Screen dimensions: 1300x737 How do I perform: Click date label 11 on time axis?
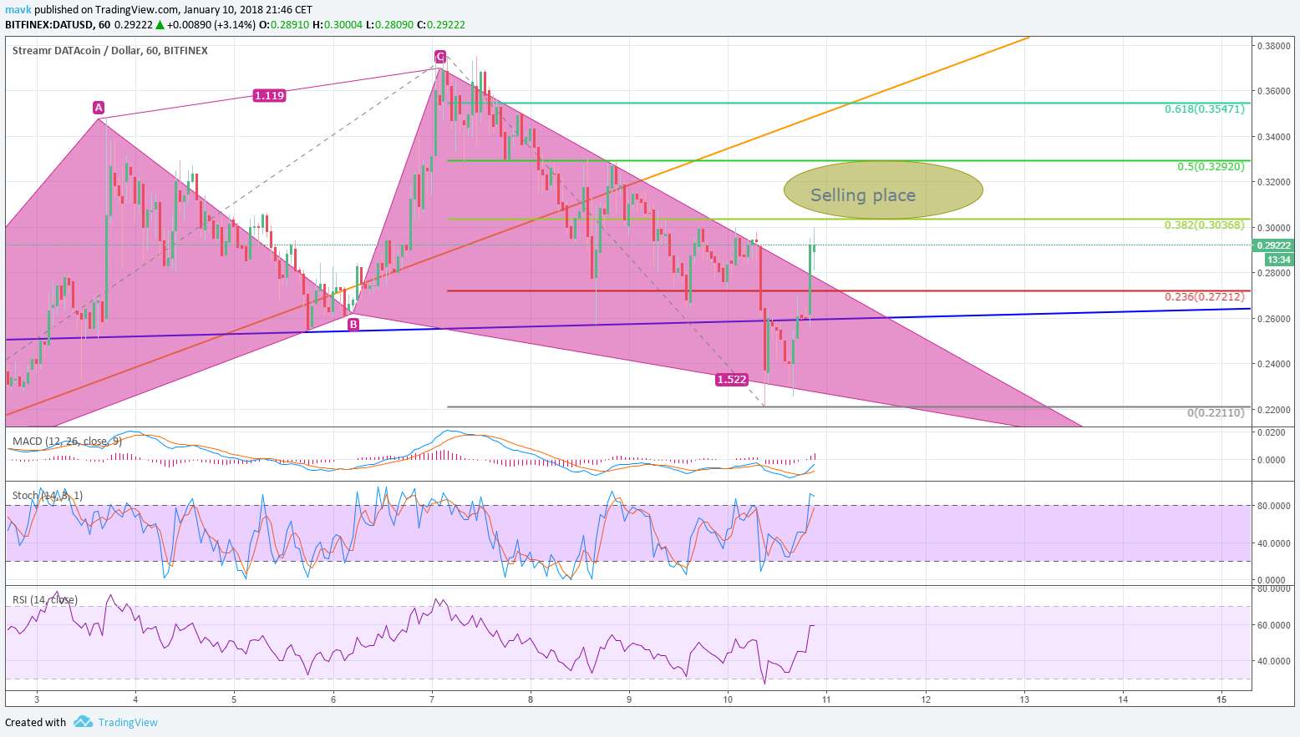[x=826, y=699]
